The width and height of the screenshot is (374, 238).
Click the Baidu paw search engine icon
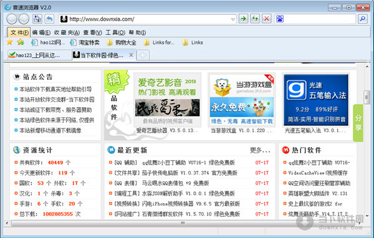point(280,19)
